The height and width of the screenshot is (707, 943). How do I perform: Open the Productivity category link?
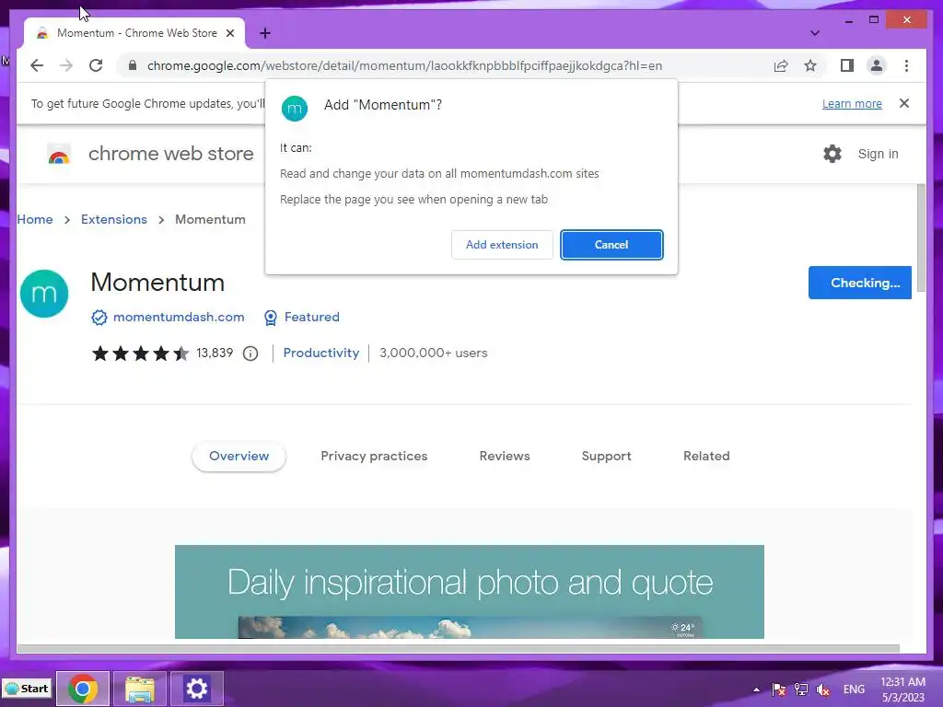[320, 353]
